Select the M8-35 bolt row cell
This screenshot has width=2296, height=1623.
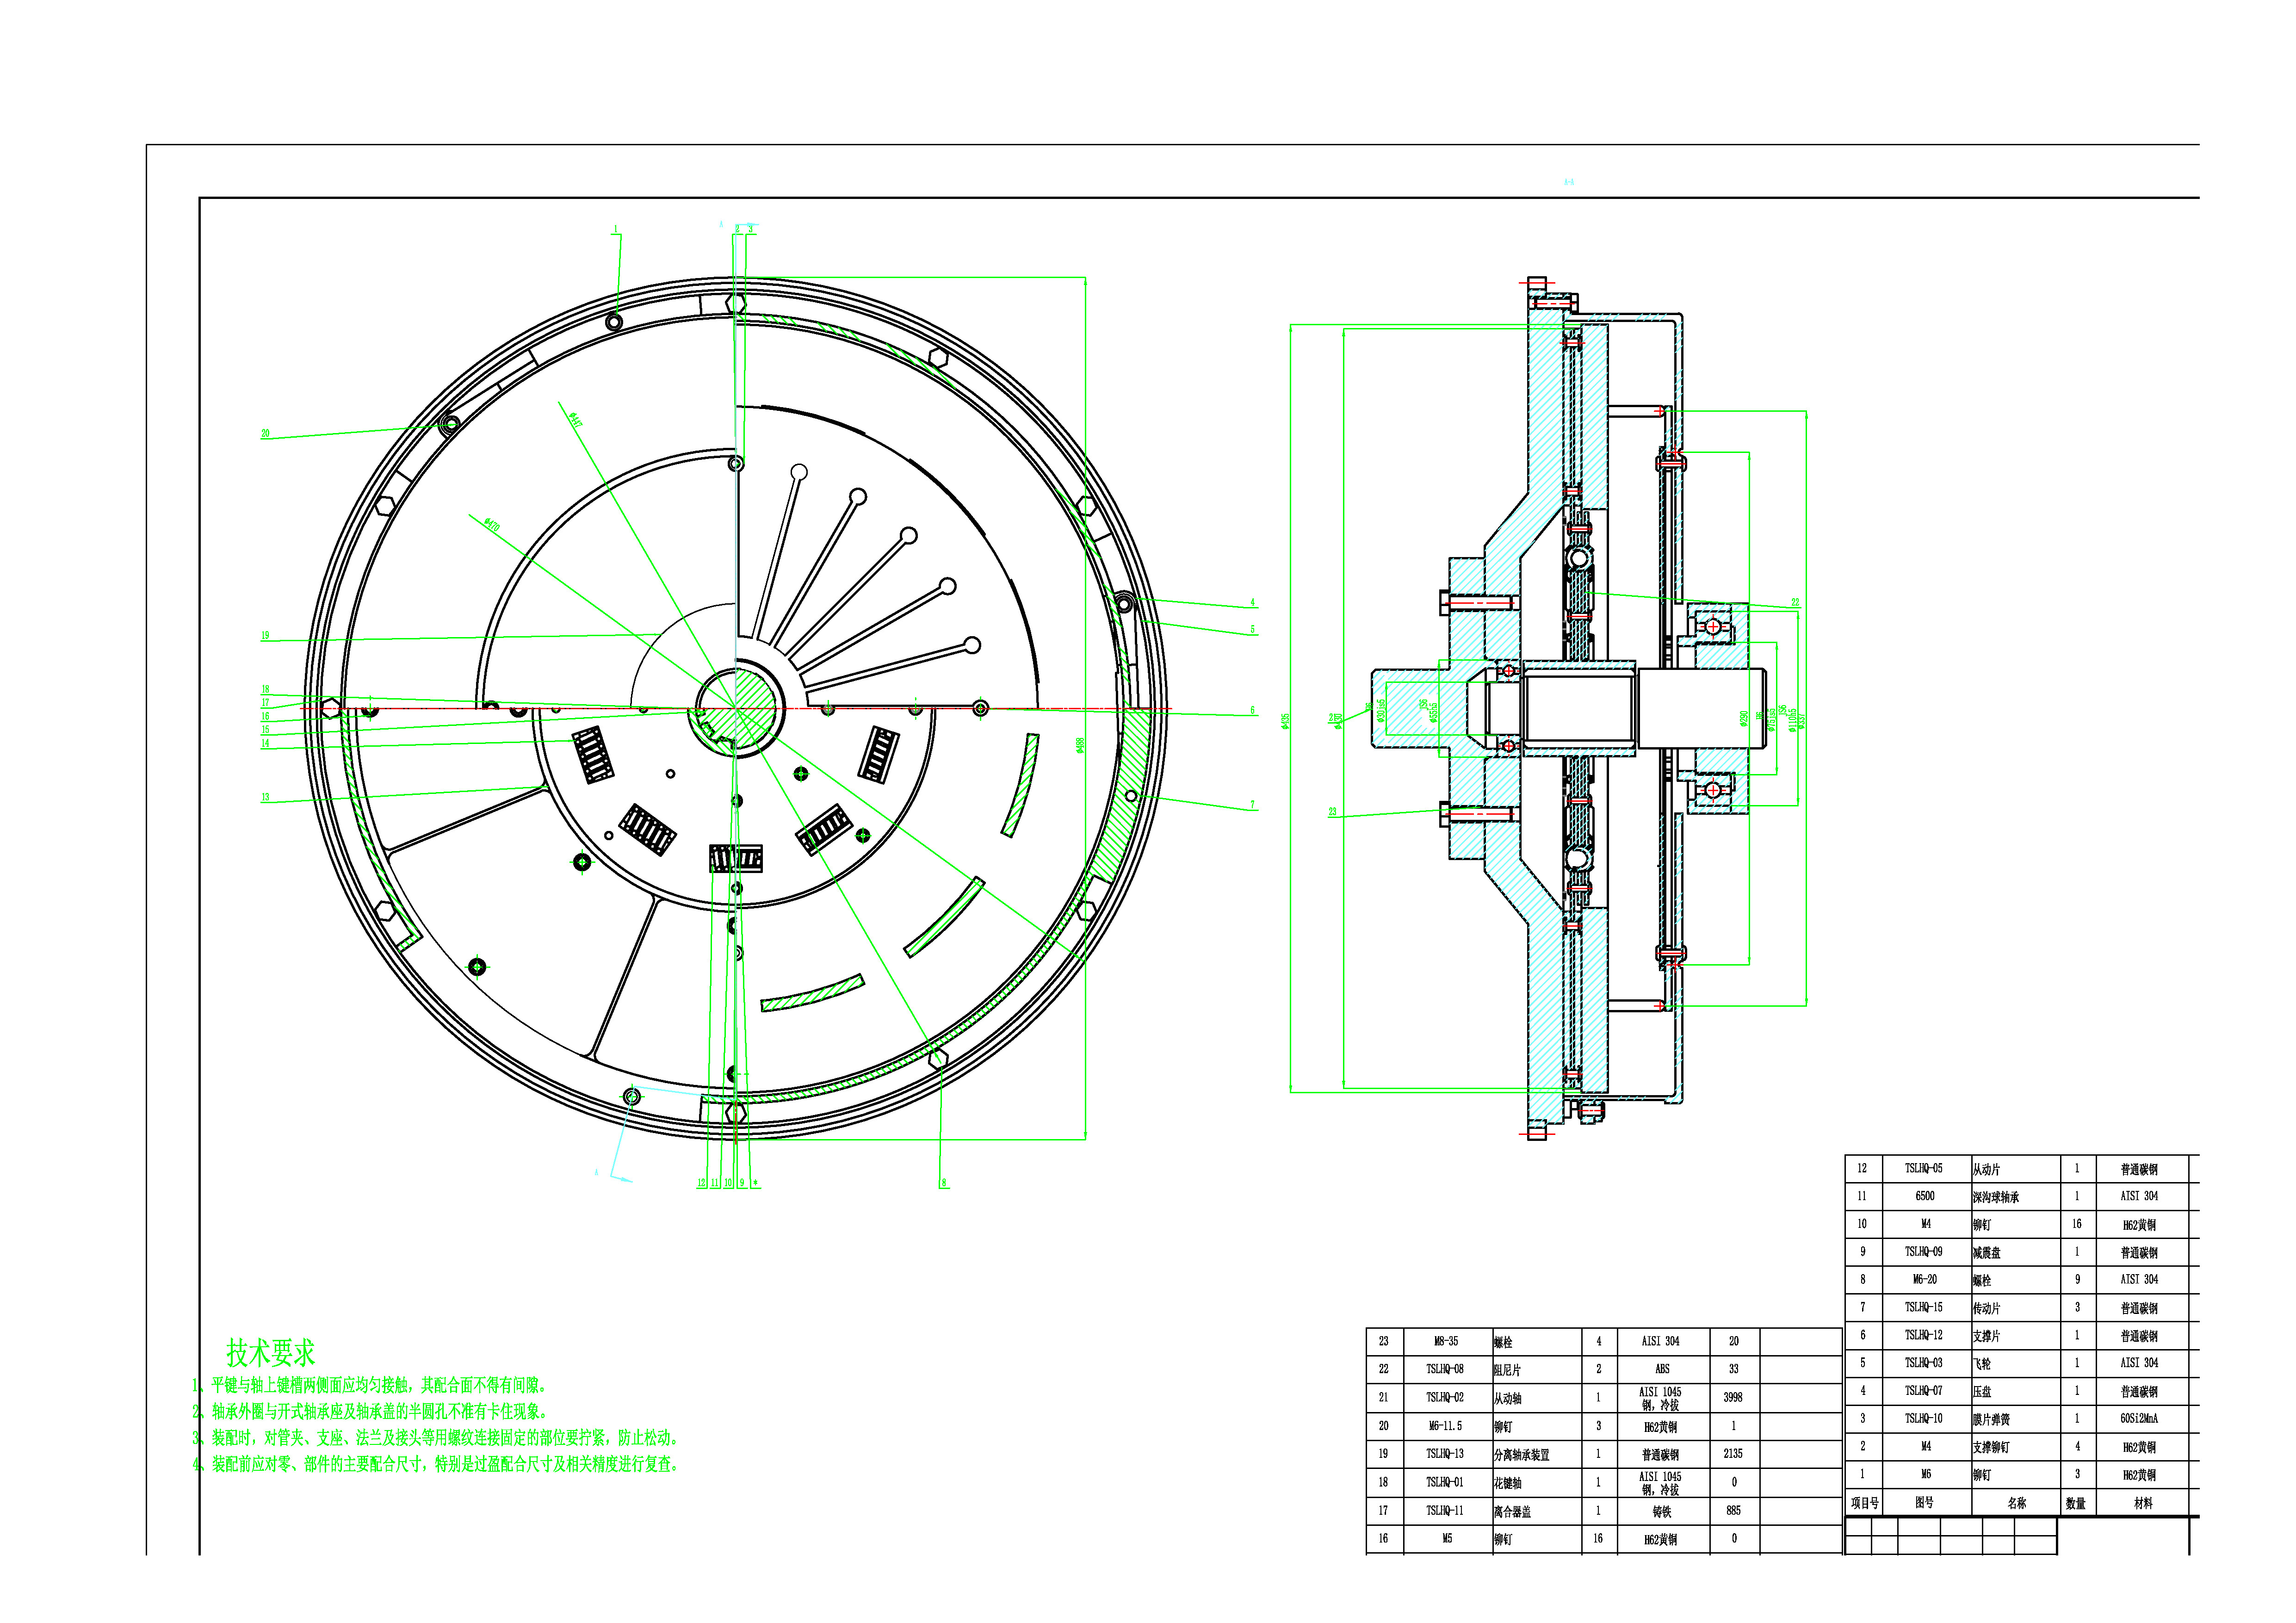pyautogui.click(x=1446, y=1341)
